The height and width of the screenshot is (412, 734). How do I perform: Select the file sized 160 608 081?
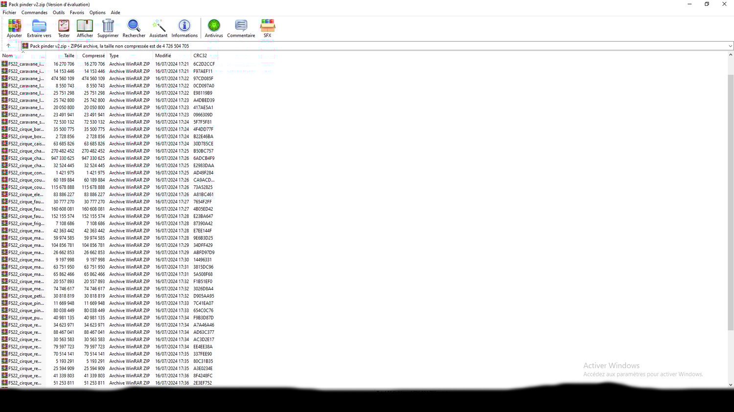[108, 209]
